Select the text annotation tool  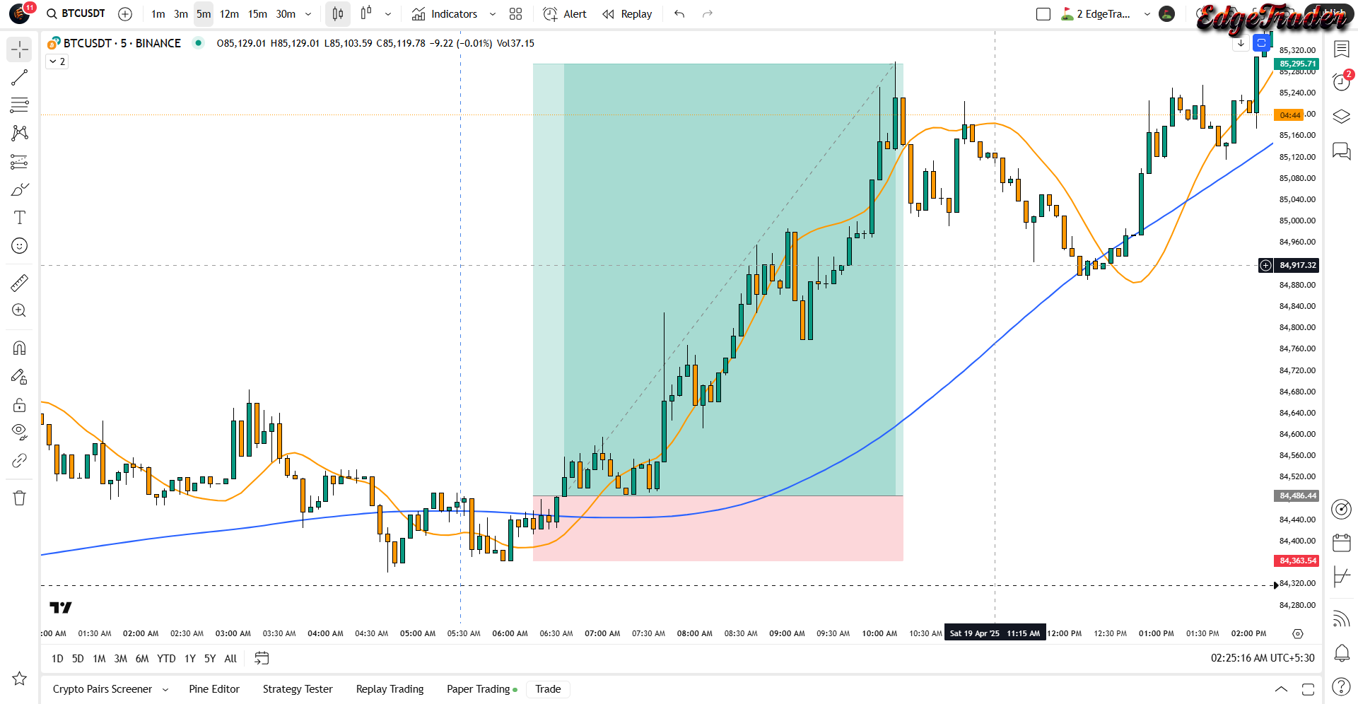coord(20,218)
